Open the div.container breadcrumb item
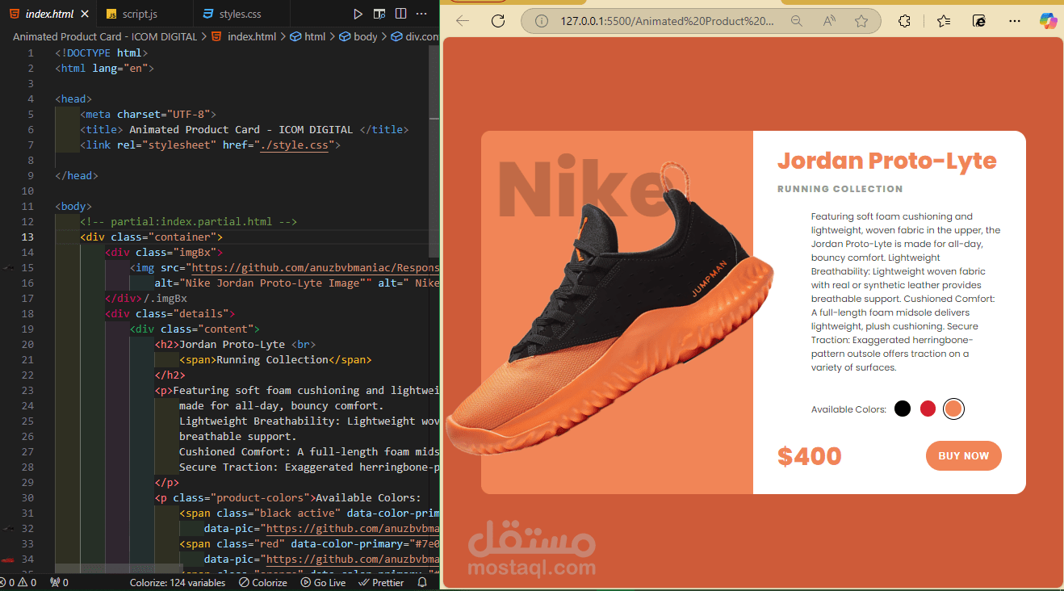 (x=415, y=37)
